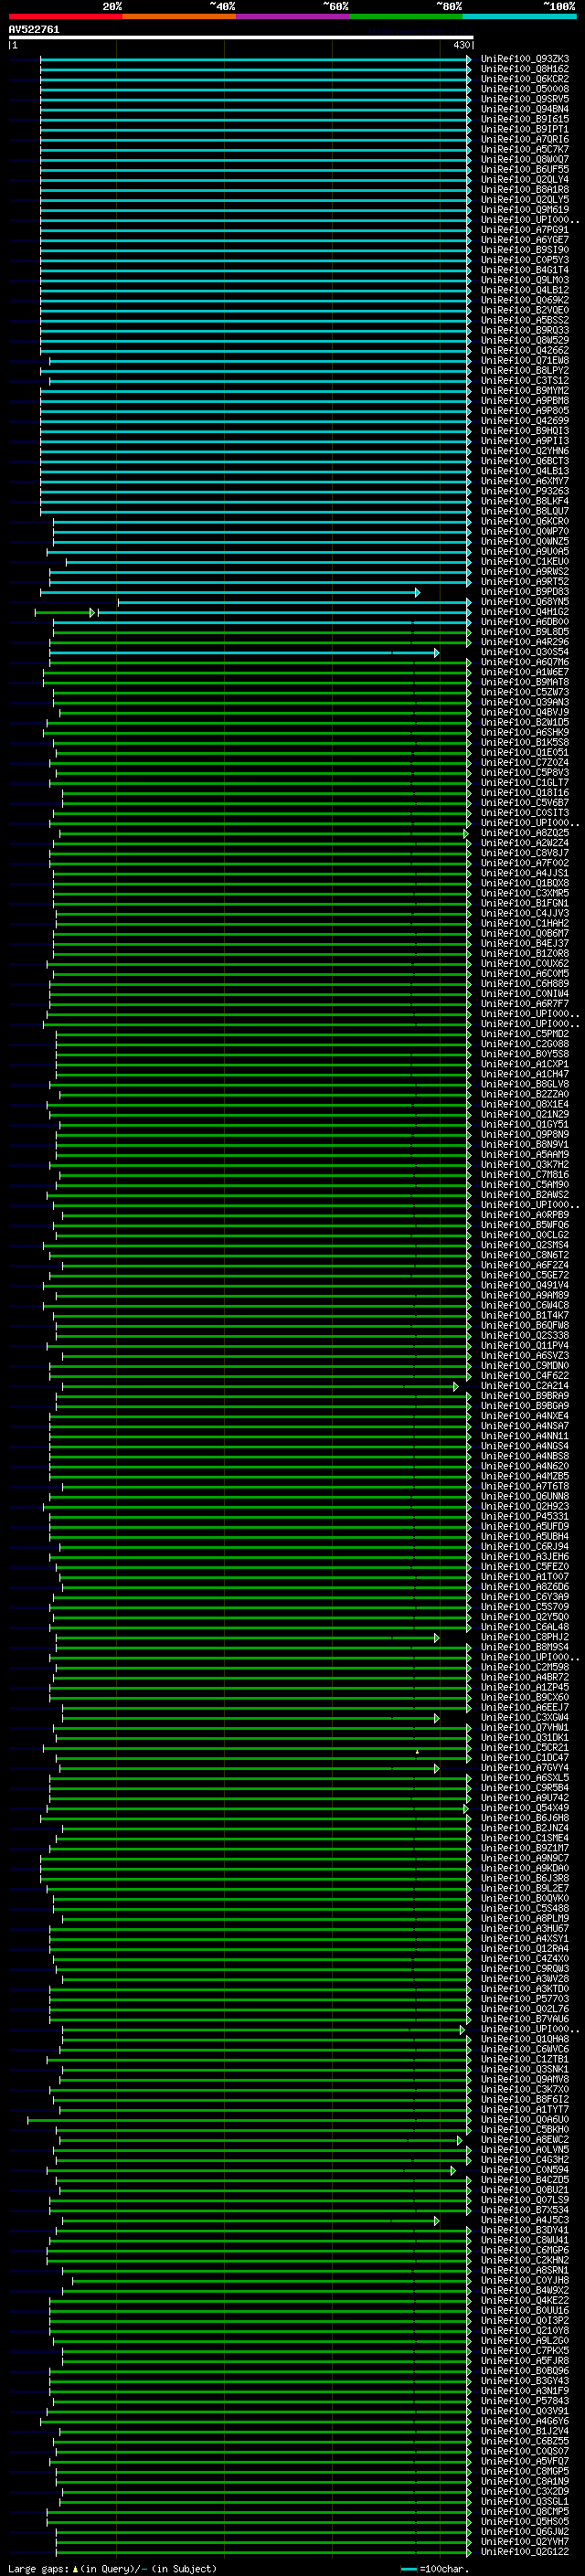Click the label UniRef100_P93263
The image size is (585, 2576).
[x=525, y=491]
